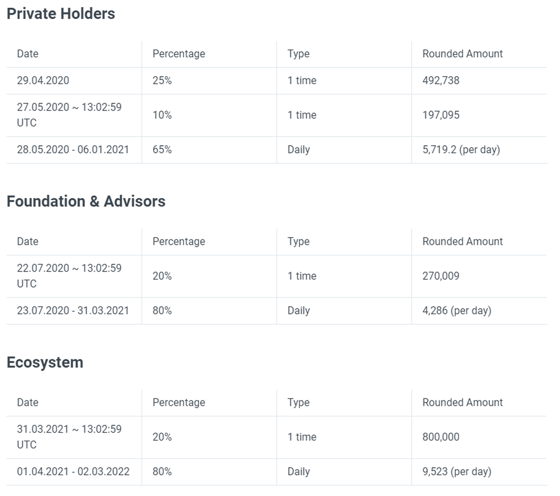The image size is (560, 496).
Task: Click the 22.07.2020 ~ 13:02:59 UTC date
Action: tap(69, 276)
